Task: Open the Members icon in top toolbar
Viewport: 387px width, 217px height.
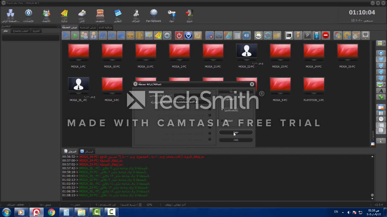Action: (x=46, y=15)
